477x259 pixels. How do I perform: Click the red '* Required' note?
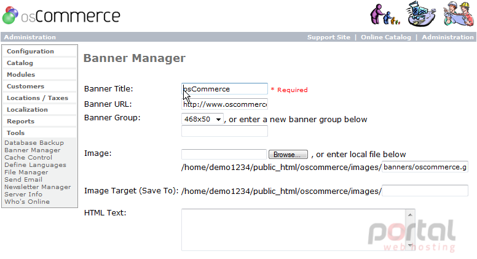pyautogui.click(x=289, y=90)
